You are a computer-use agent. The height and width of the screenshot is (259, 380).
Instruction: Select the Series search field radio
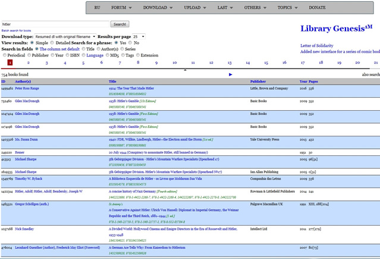click(123, 49)
